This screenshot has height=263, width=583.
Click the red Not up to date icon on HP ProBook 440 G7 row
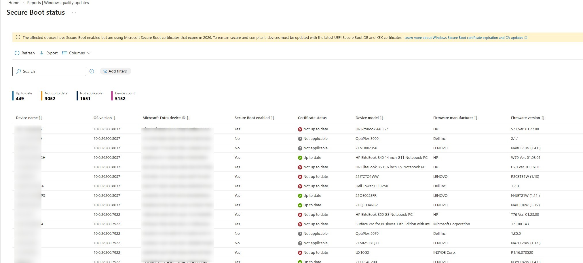click(x=300, y=129)
